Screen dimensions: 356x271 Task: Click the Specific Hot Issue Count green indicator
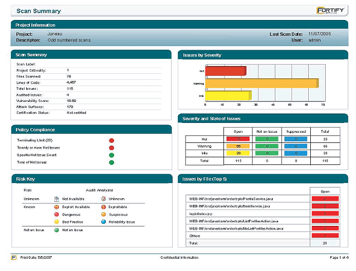click(x=111, y=155)
